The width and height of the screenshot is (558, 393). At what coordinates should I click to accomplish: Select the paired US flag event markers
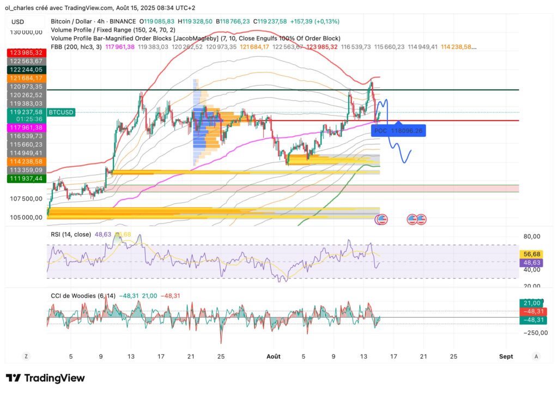[x=417, y=219]
